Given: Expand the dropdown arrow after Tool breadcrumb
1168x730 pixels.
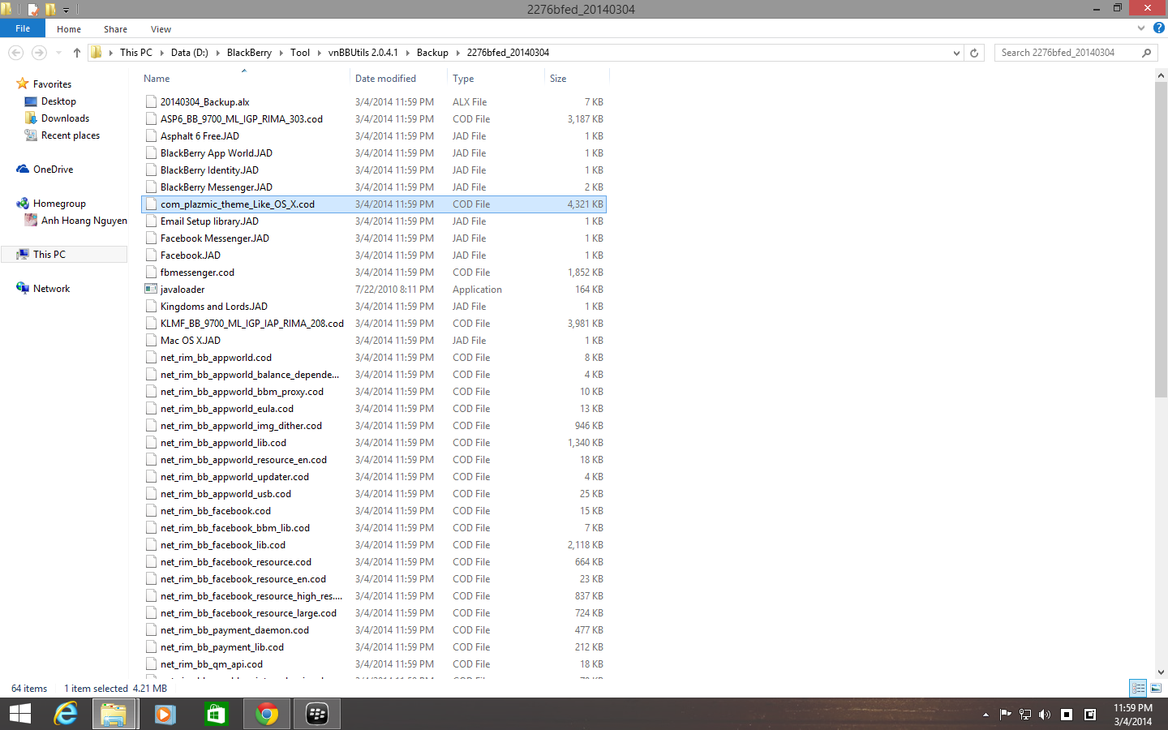Looking at the screenshot, I should pyautogui.click(x=319, y=53).
